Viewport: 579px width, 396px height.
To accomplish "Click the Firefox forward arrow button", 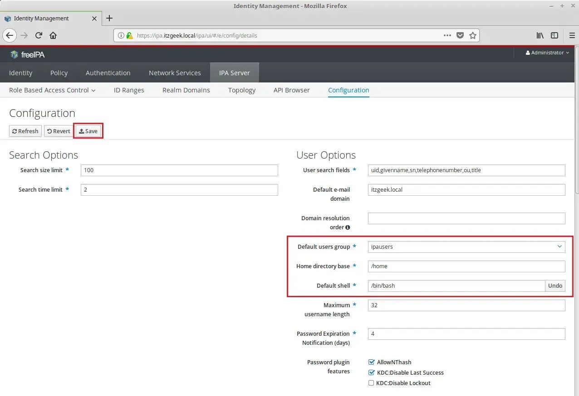I will point(24,35).
